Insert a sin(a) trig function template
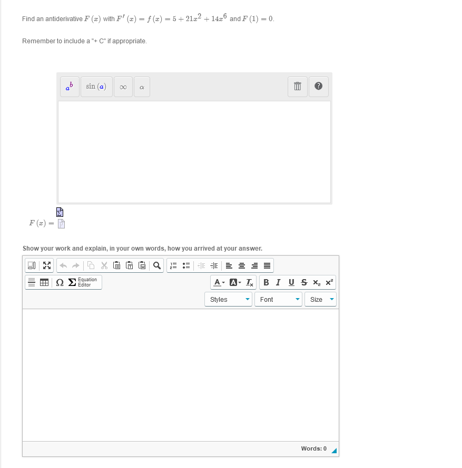462x468 pixels. point(96,87)
